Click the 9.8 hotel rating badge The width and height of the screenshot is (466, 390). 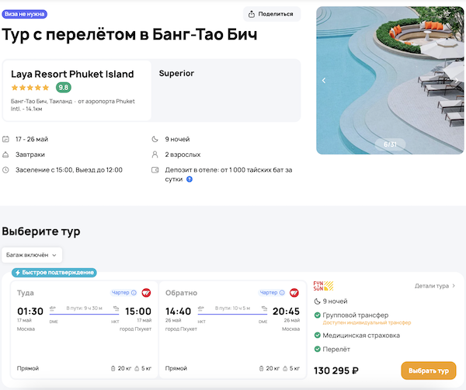(64, 88)
